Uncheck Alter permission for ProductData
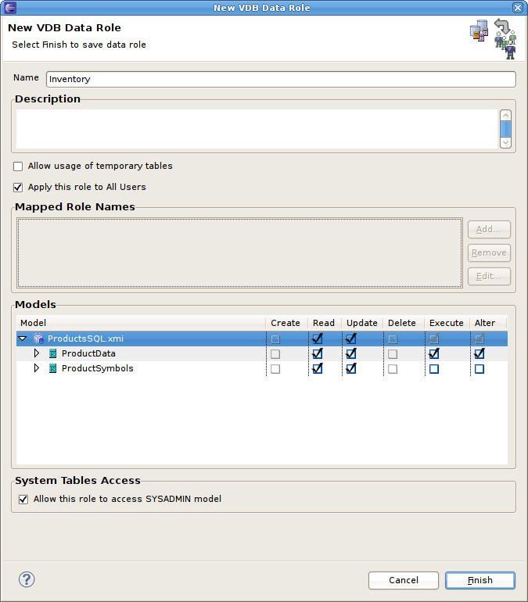Screen dimensions: 528x602 (480, 354)
